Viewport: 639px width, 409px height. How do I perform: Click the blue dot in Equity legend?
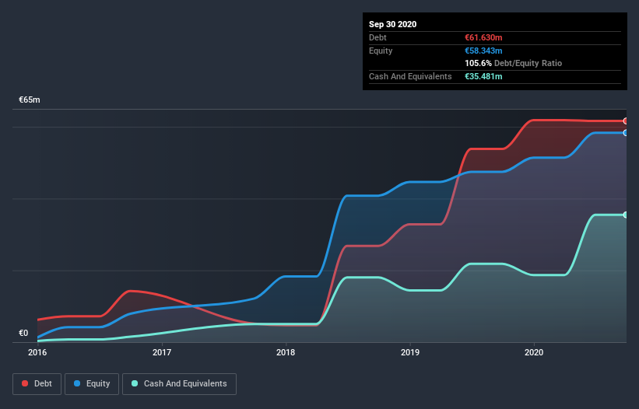[77, 383]
